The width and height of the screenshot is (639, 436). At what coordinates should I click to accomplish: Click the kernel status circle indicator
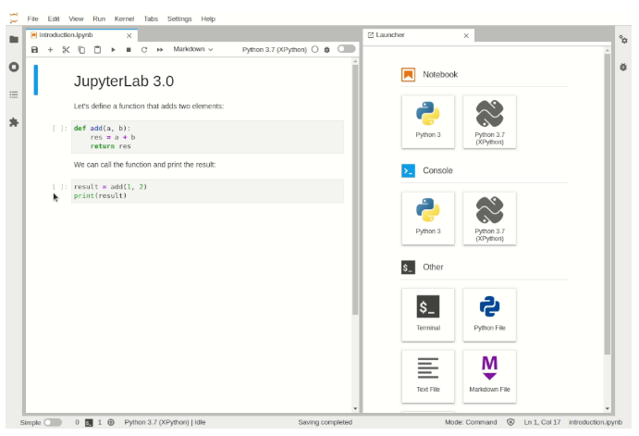(x=315, y=49)
